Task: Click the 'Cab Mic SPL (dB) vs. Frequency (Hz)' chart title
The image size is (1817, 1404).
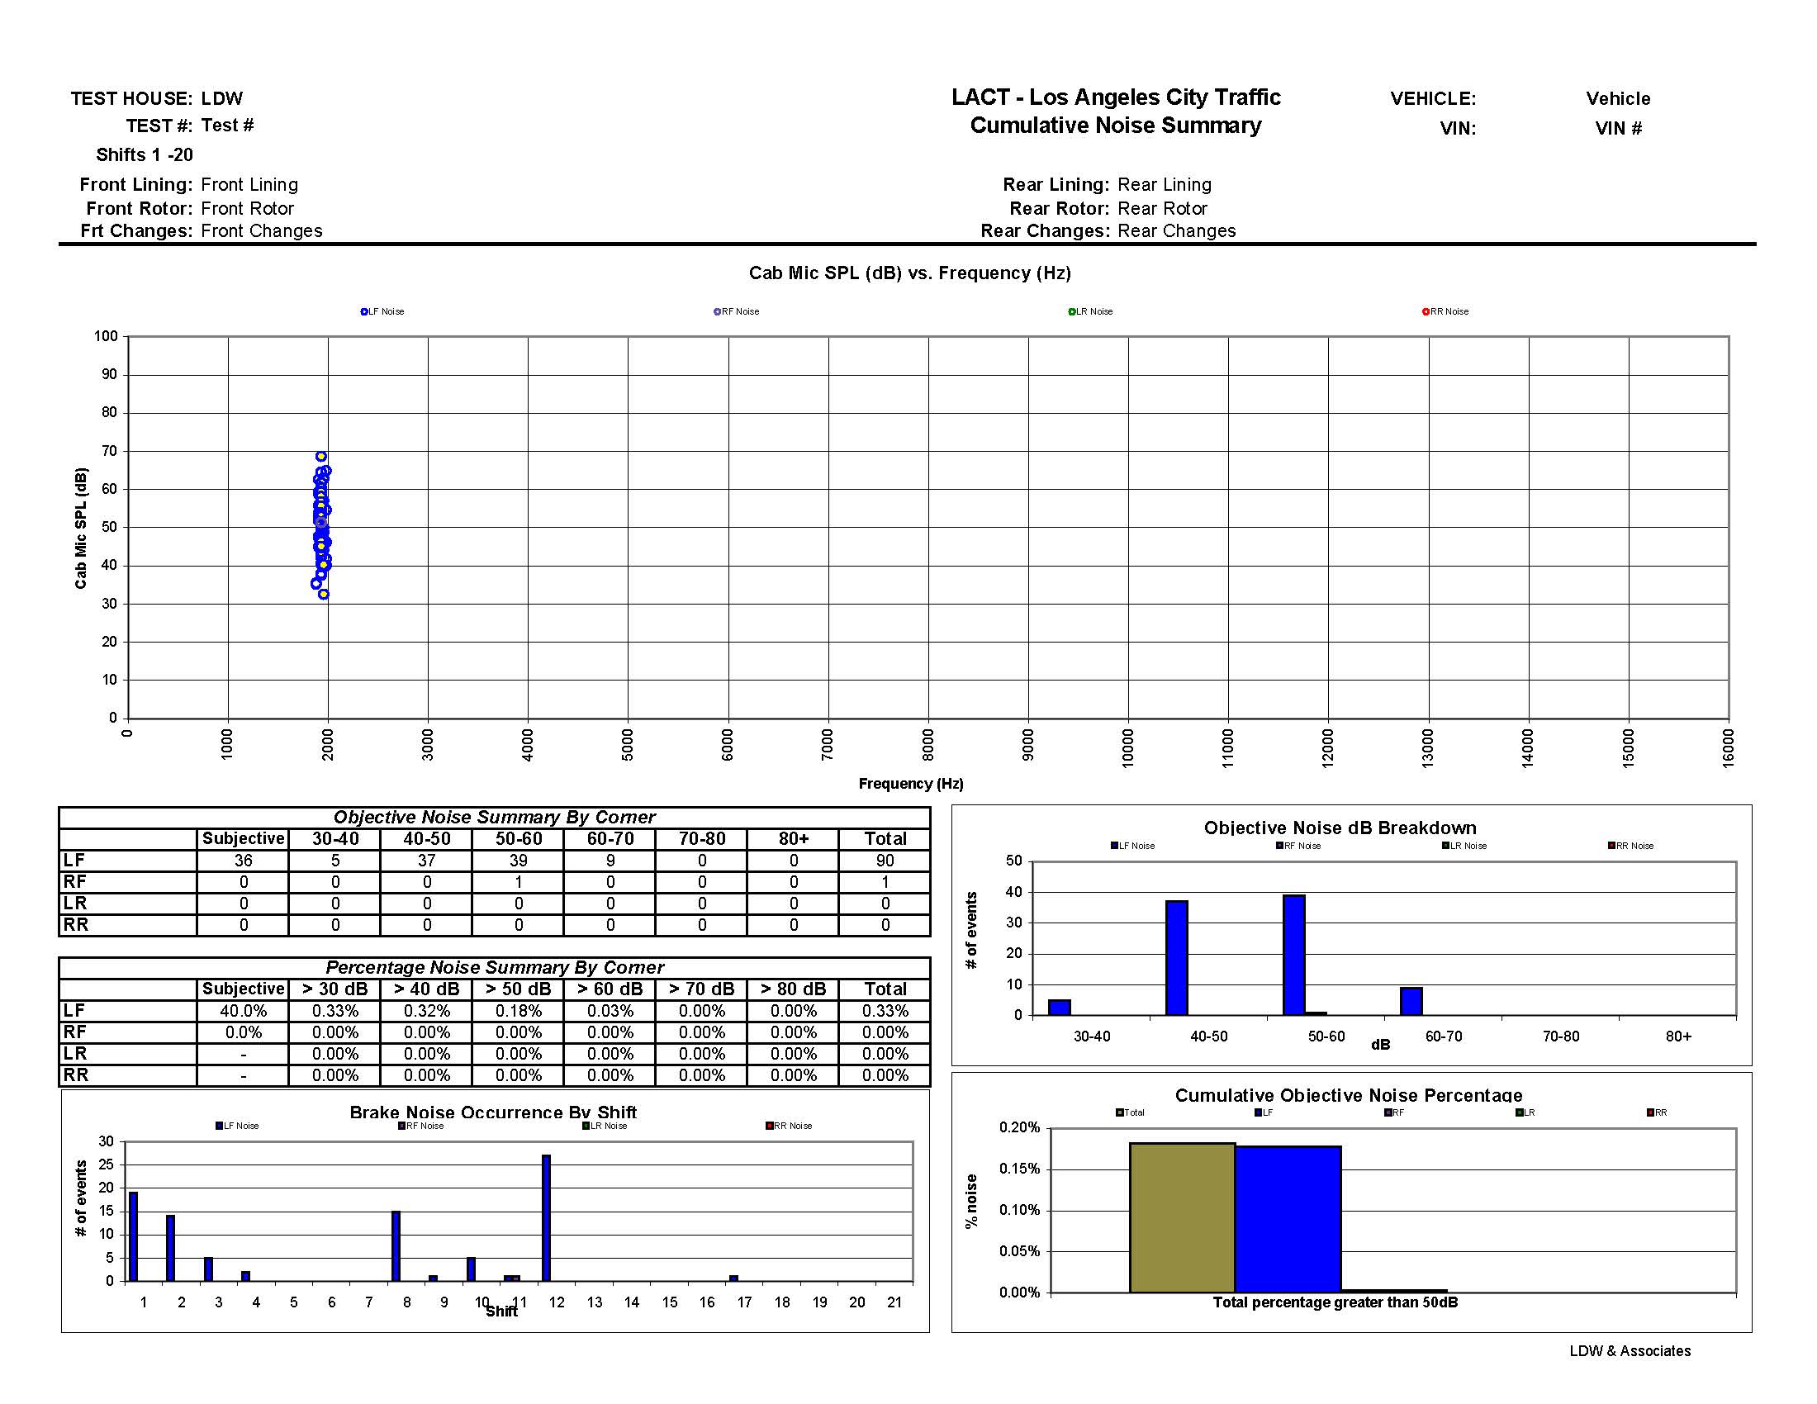Action: click(x=910, y=273)
